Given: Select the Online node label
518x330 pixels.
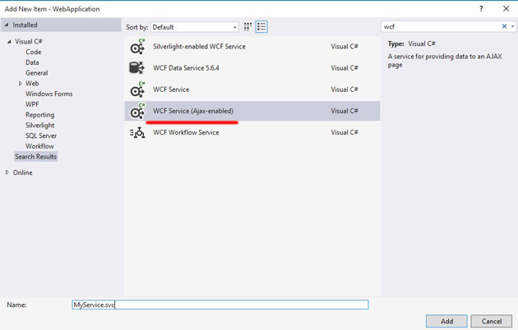Looking at the screenshot, I should coord(22,172).
